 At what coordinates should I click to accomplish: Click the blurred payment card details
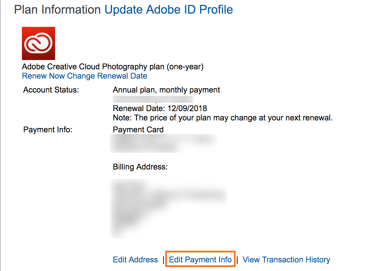click(x=163, y=143)
